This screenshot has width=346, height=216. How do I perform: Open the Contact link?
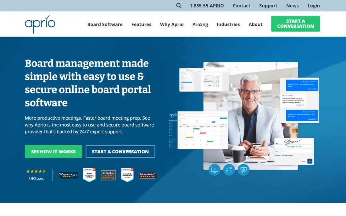241,6
